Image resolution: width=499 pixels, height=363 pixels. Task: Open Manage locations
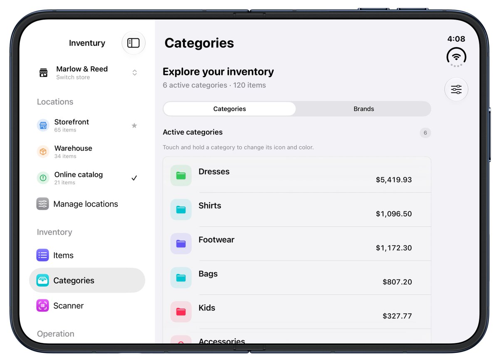point(87,204)
